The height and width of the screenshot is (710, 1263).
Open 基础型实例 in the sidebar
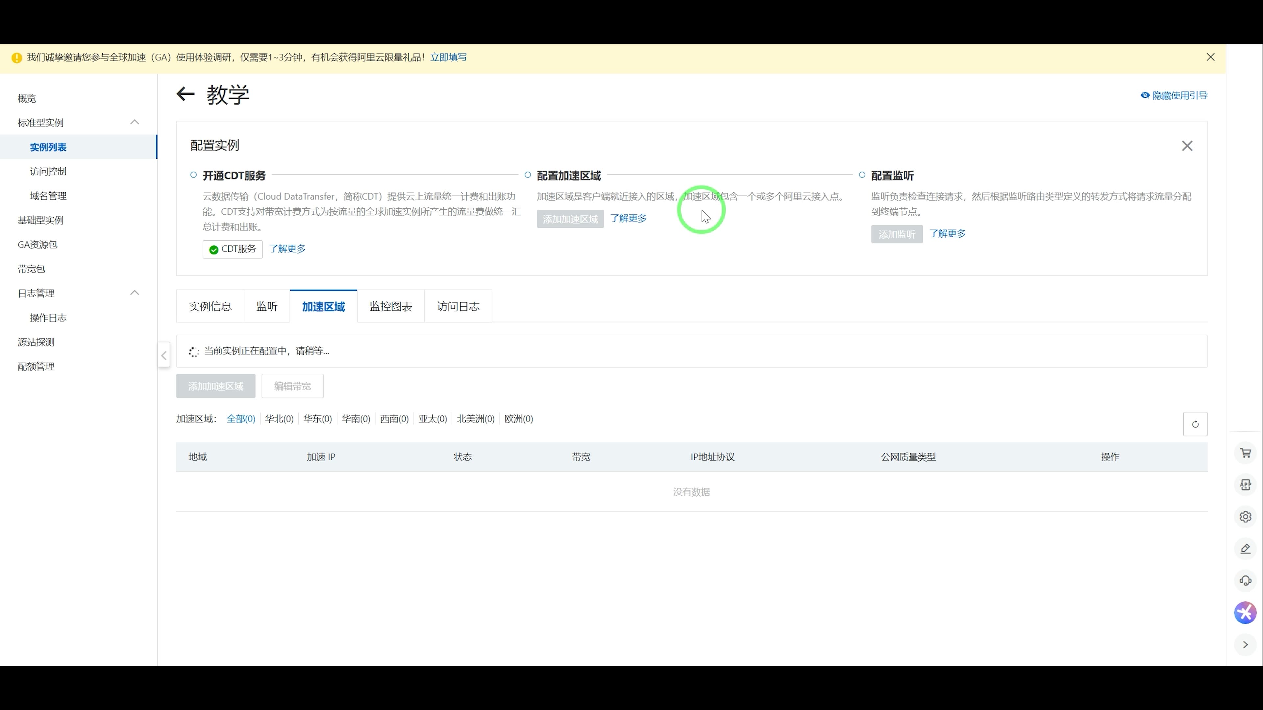(41, 220)
